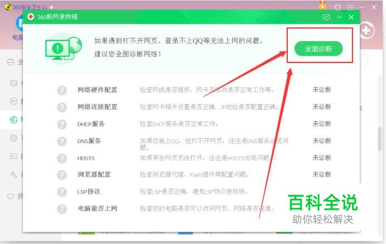Click 未诊断 status of 网络硬件配置

[322, 90]
